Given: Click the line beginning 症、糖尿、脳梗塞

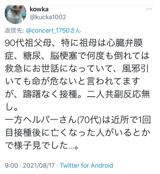Looking at the screenshot, I should tap(77, 56).
